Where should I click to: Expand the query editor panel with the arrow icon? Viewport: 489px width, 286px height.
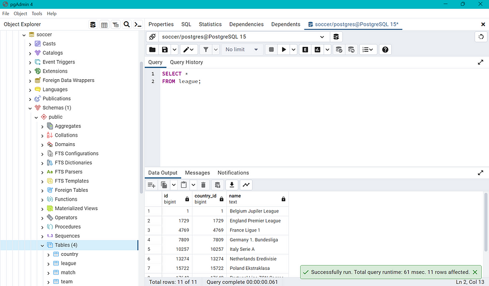[481, 62]
